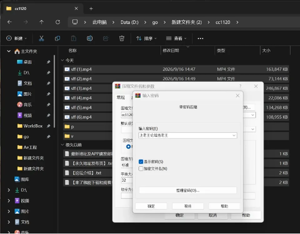
Task: Click 帮助 in the 输入密码 dialog
Action: coord(224,206)
